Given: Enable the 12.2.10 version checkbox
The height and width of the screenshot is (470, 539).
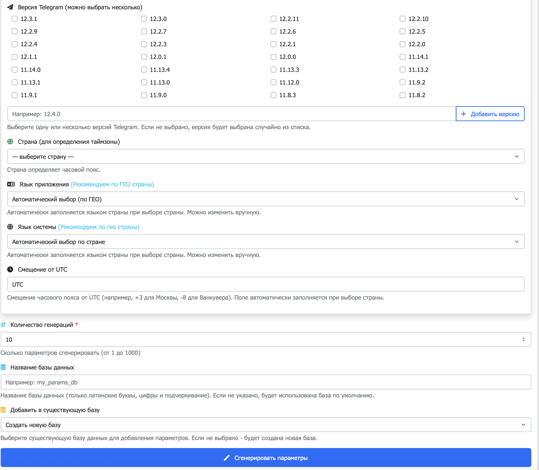Looking at the screenshot, I should 403,19.
